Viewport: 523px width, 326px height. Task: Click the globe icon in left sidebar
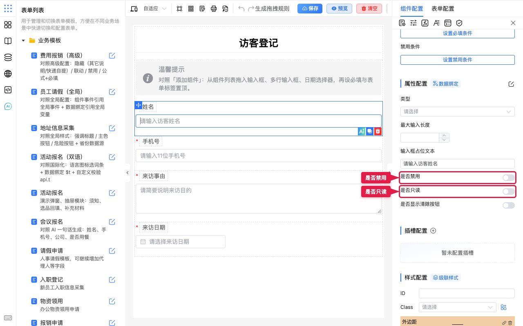[8, 74]
